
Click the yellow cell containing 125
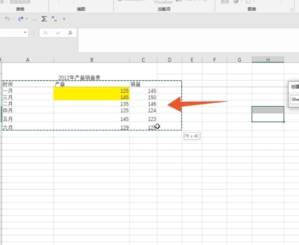[91, 91]
